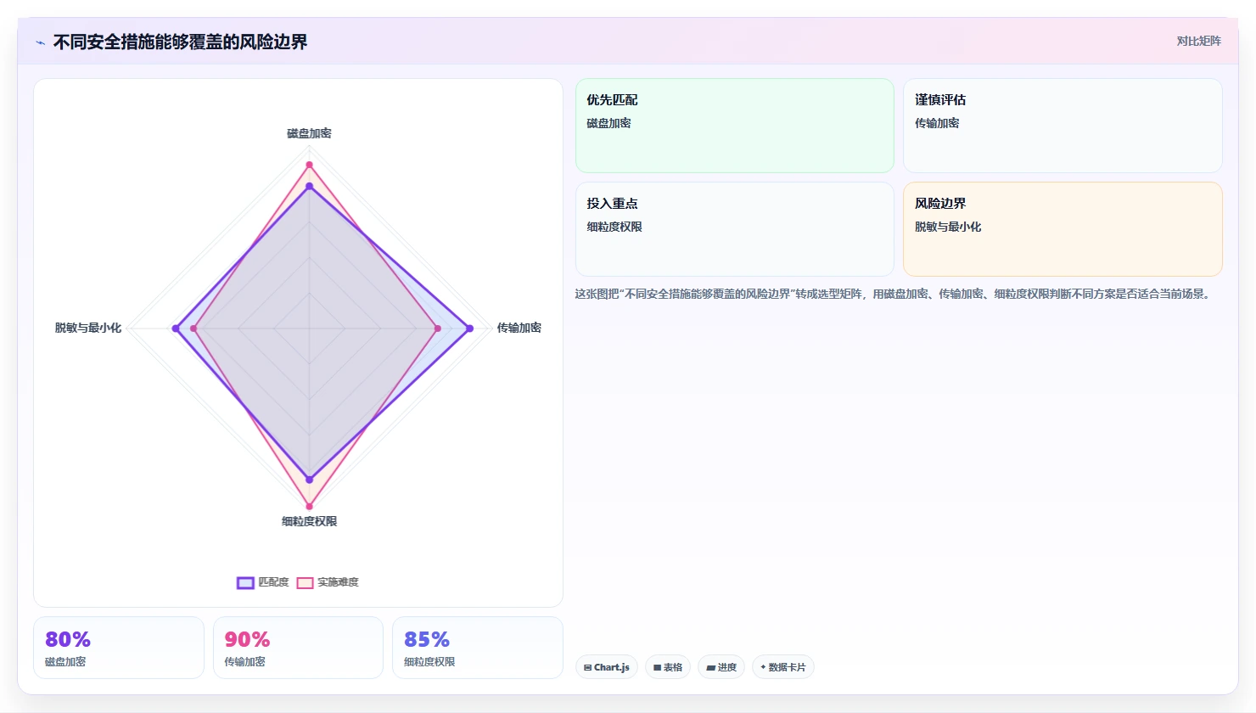Click pink 实施难度 point on 细粒度权限 axis
The height and width of the screenshot is (713, 1256).
tap(309, 507)
